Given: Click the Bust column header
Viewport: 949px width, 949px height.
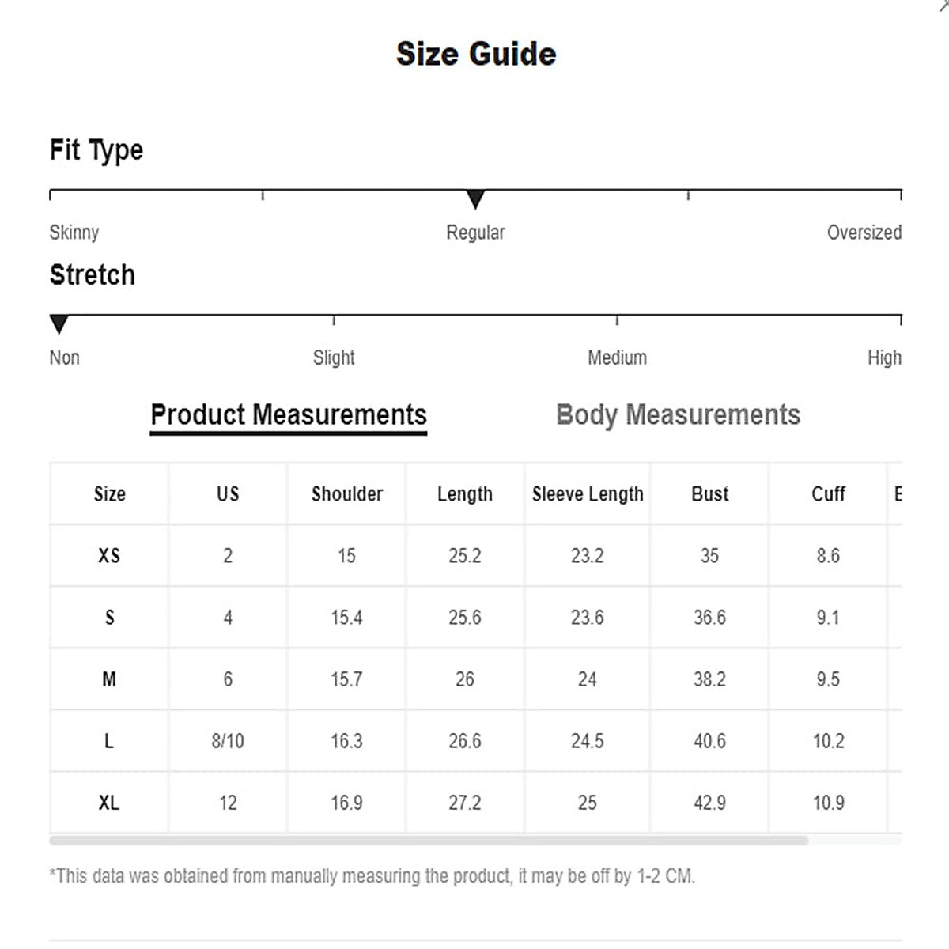Looking at the screenshot, I should [x=709, y=494].
